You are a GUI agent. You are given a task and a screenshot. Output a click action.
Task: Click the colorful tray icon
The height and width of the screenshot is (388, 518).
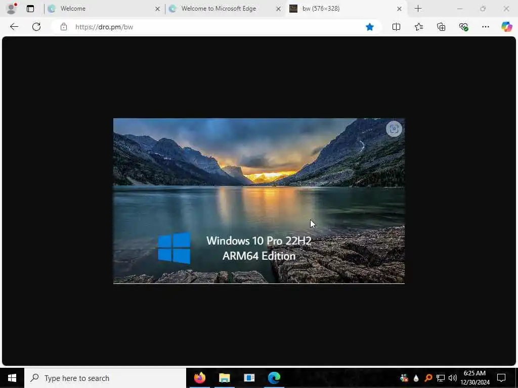404,378
